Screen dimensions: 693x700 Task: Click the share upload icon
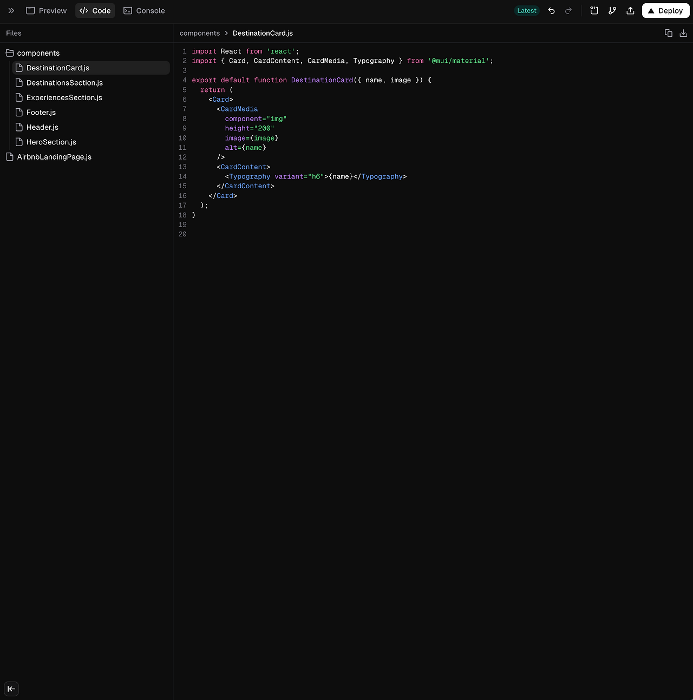point(630,10)
